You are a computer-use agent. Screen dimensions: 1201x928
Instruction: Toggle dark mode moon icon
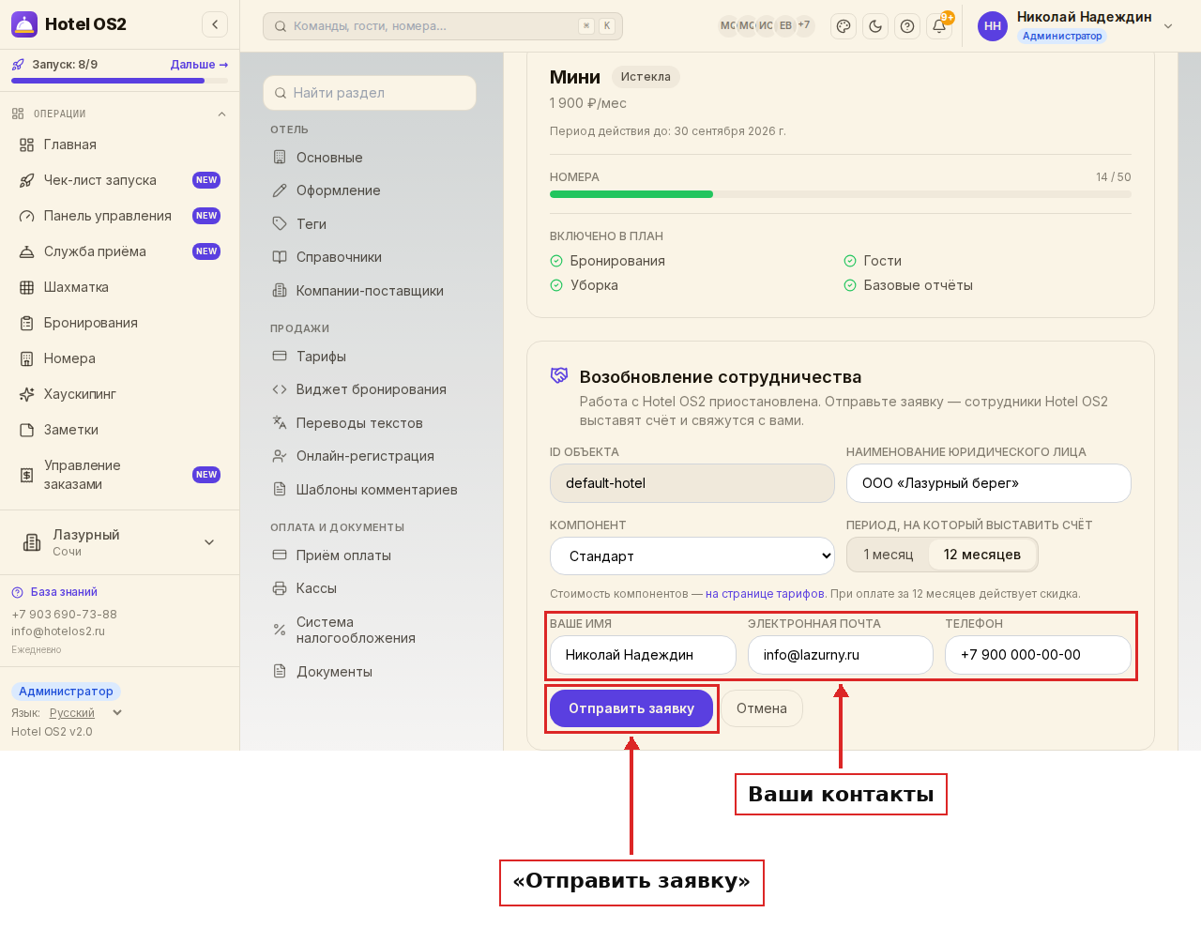(x=875, y=26)
